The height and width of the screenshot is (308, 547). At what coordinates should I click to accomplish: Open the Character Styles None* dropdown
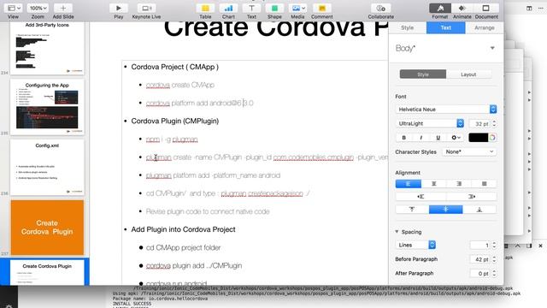469,152
